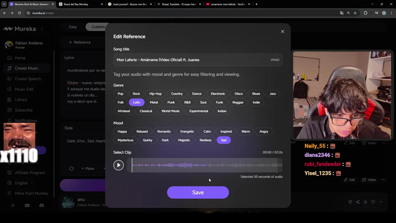Add the Piano style tag
The height and width of the screenshot is (223, 396).
pyautogui.click(x=88, y=168)
